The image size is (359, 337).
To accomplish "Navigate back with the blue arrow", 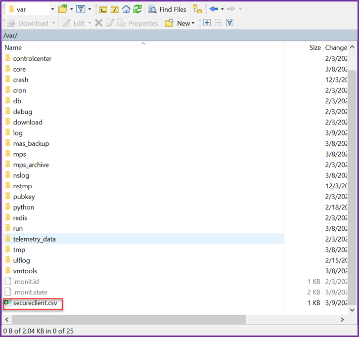I will click(x=214, y=9).
